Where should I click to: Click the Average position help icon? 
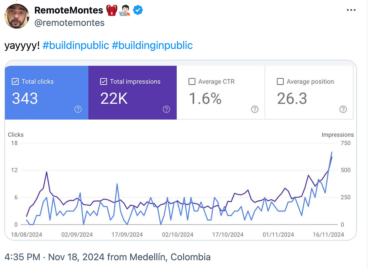343,109
